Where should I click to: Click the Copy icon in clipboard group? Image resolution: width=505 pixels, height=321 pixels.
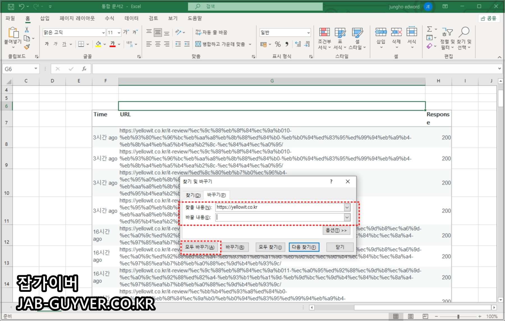pyautogui.click(x=27, y=38)
